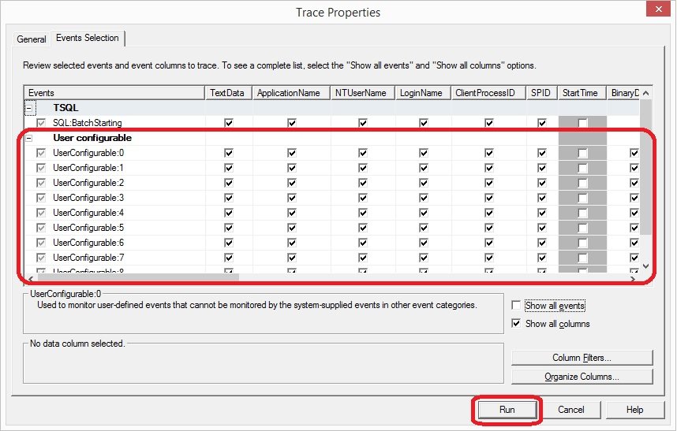The width and height of the screenshot is (677, 431).
Task: Check StartTime for UserConfigurable:6
Action: (x=582, y=243)
